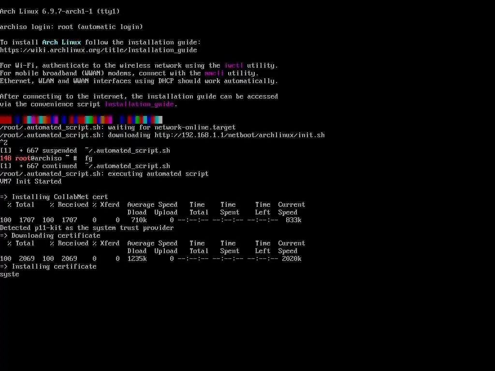
Task: Click the purple iwctl utility name
Action: 233,65
